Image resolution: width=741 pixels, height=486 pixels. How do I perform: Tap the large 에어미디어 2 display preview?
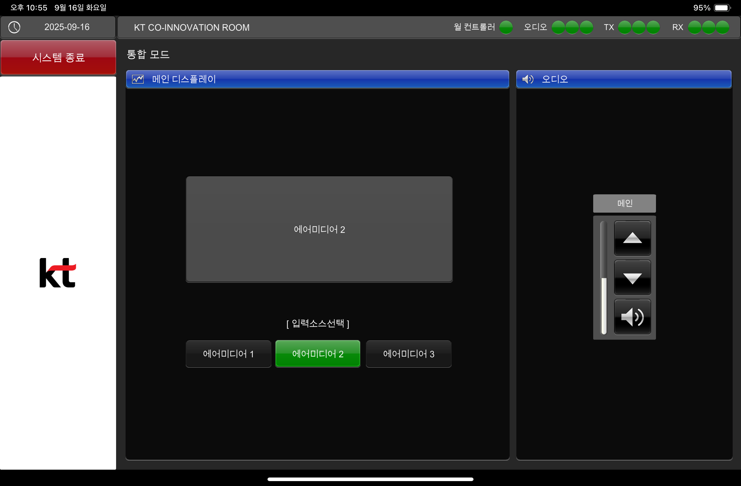click(319, 229)
